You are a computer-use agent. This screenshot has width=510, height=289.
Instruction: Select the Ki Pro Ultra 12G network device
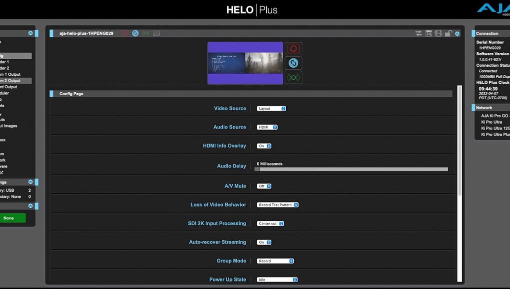pyautogui.click(x=496, y=128)
